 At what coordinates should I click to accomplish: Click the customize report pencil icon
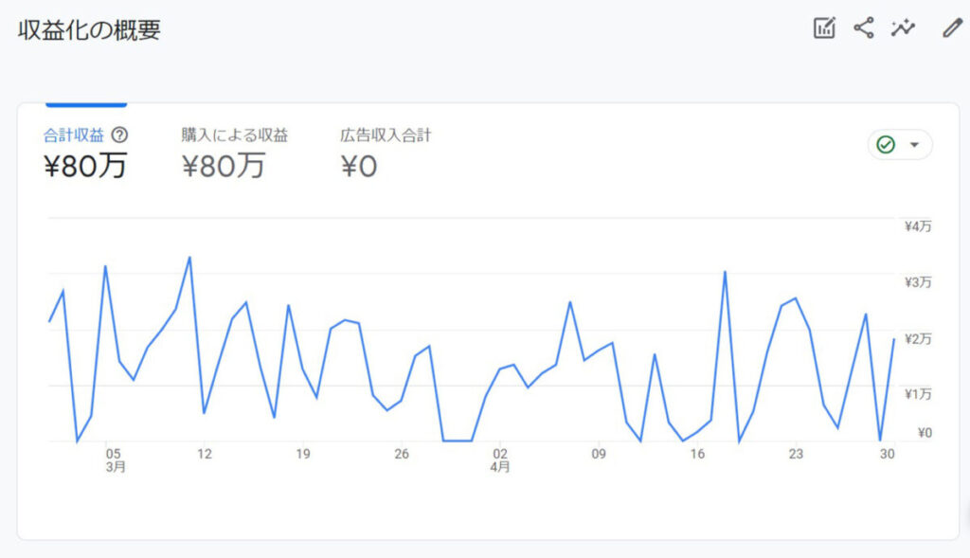[951, 28]
